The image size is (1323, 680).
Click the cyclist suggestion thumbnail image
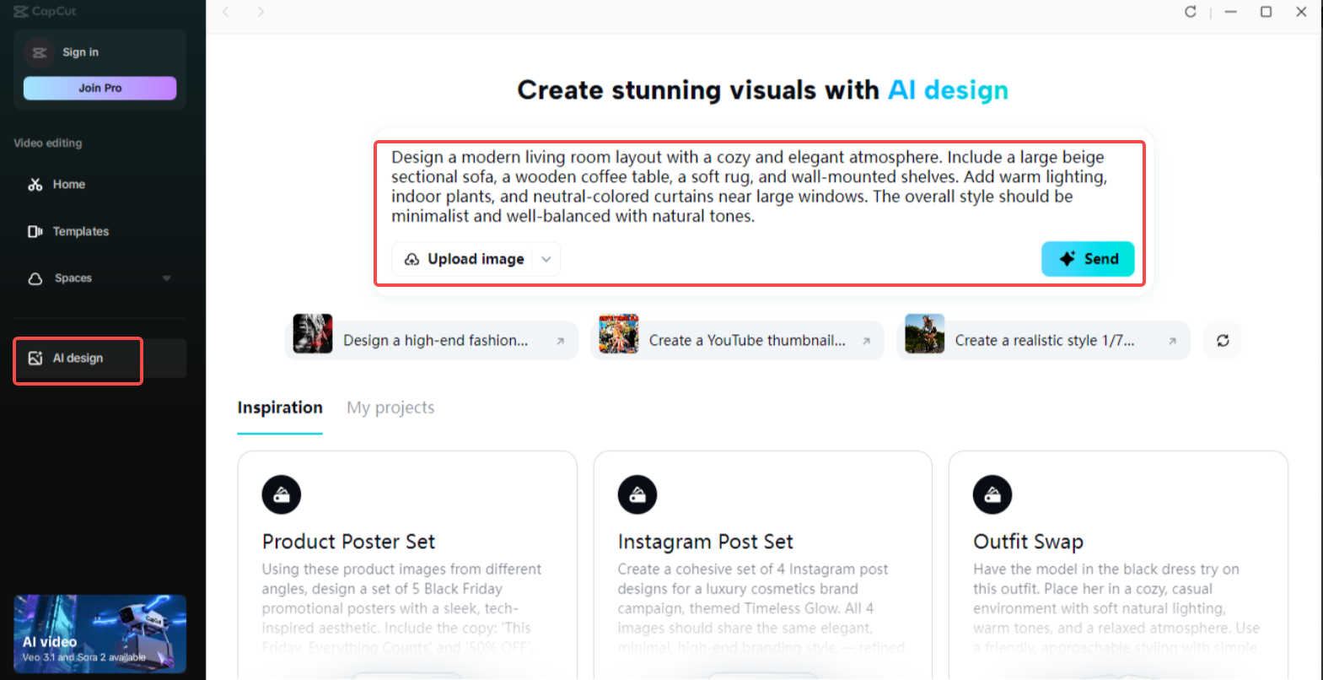click(925, 333)
